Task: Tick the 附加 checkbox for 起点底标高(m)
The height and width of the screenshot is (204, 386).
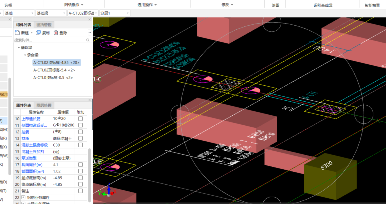Action: pyautogui.click(x=80, y=178)
